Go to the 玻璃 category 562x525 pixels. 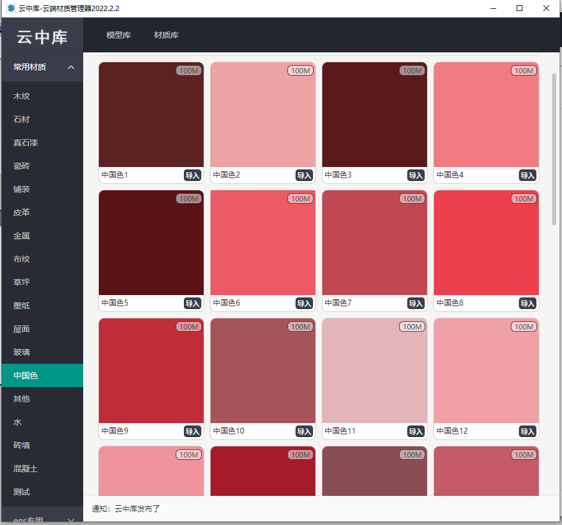[42, 352]
